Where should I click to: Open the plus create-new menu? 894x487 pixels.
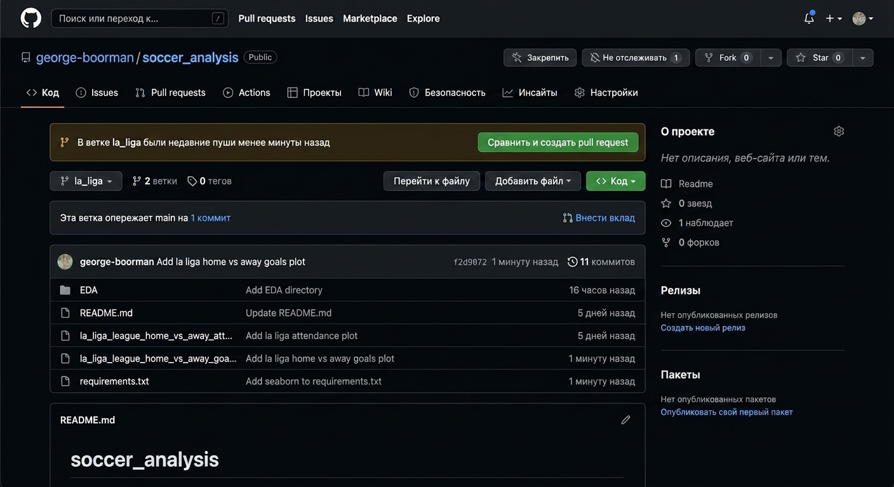(834, 18)
